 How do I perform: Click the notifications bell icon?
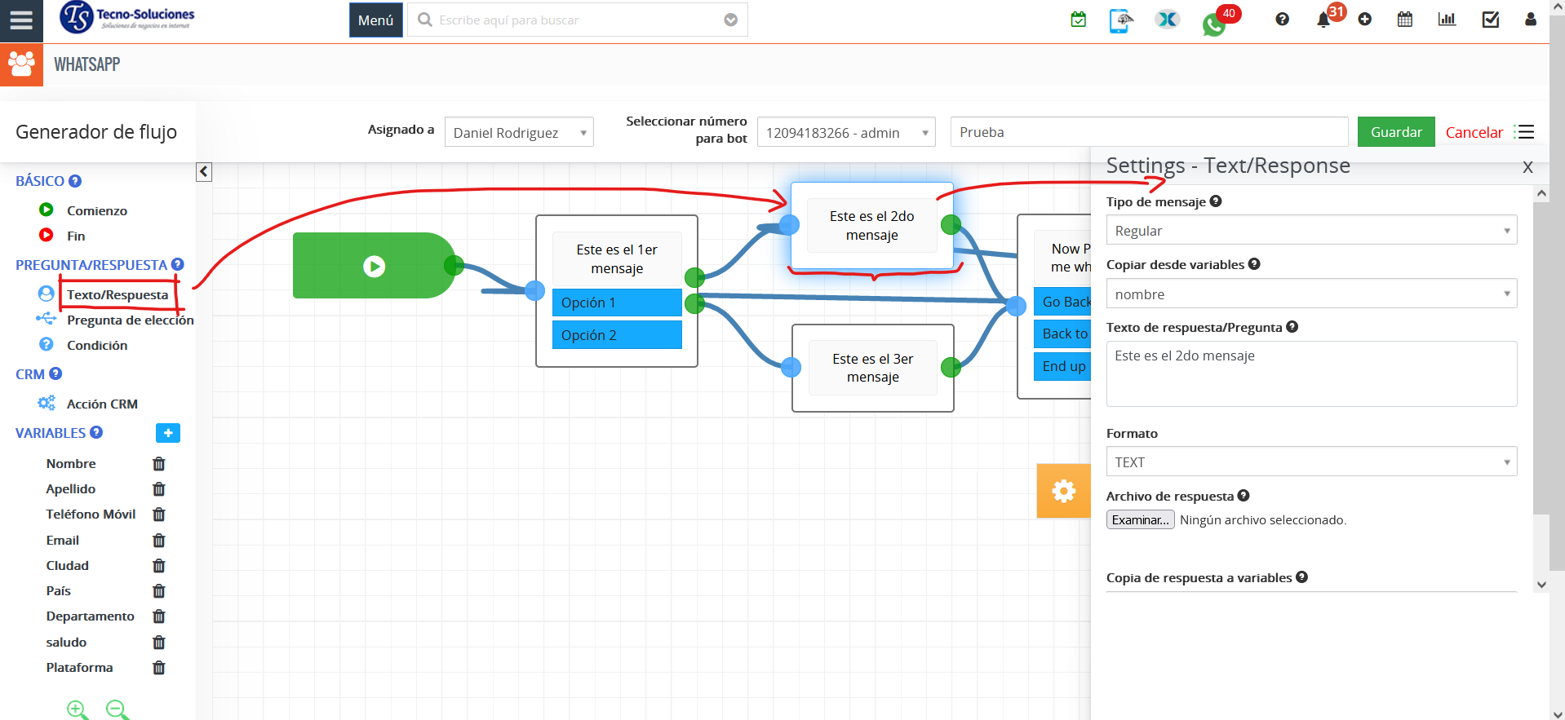[x=1323, y=20]
